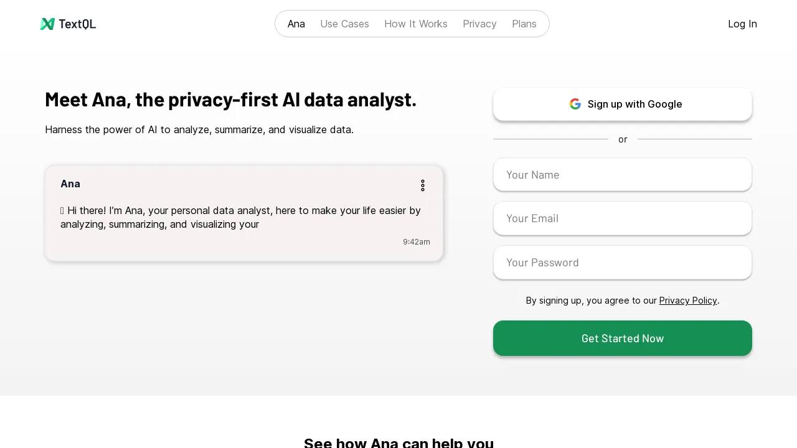
Task: Click the Log In link
Action: (742, 24)
